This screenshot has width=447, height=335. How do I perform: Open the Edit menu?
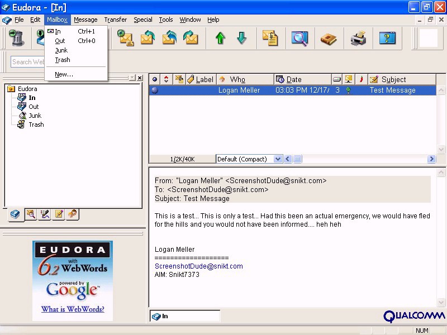(x=35, y=20)
